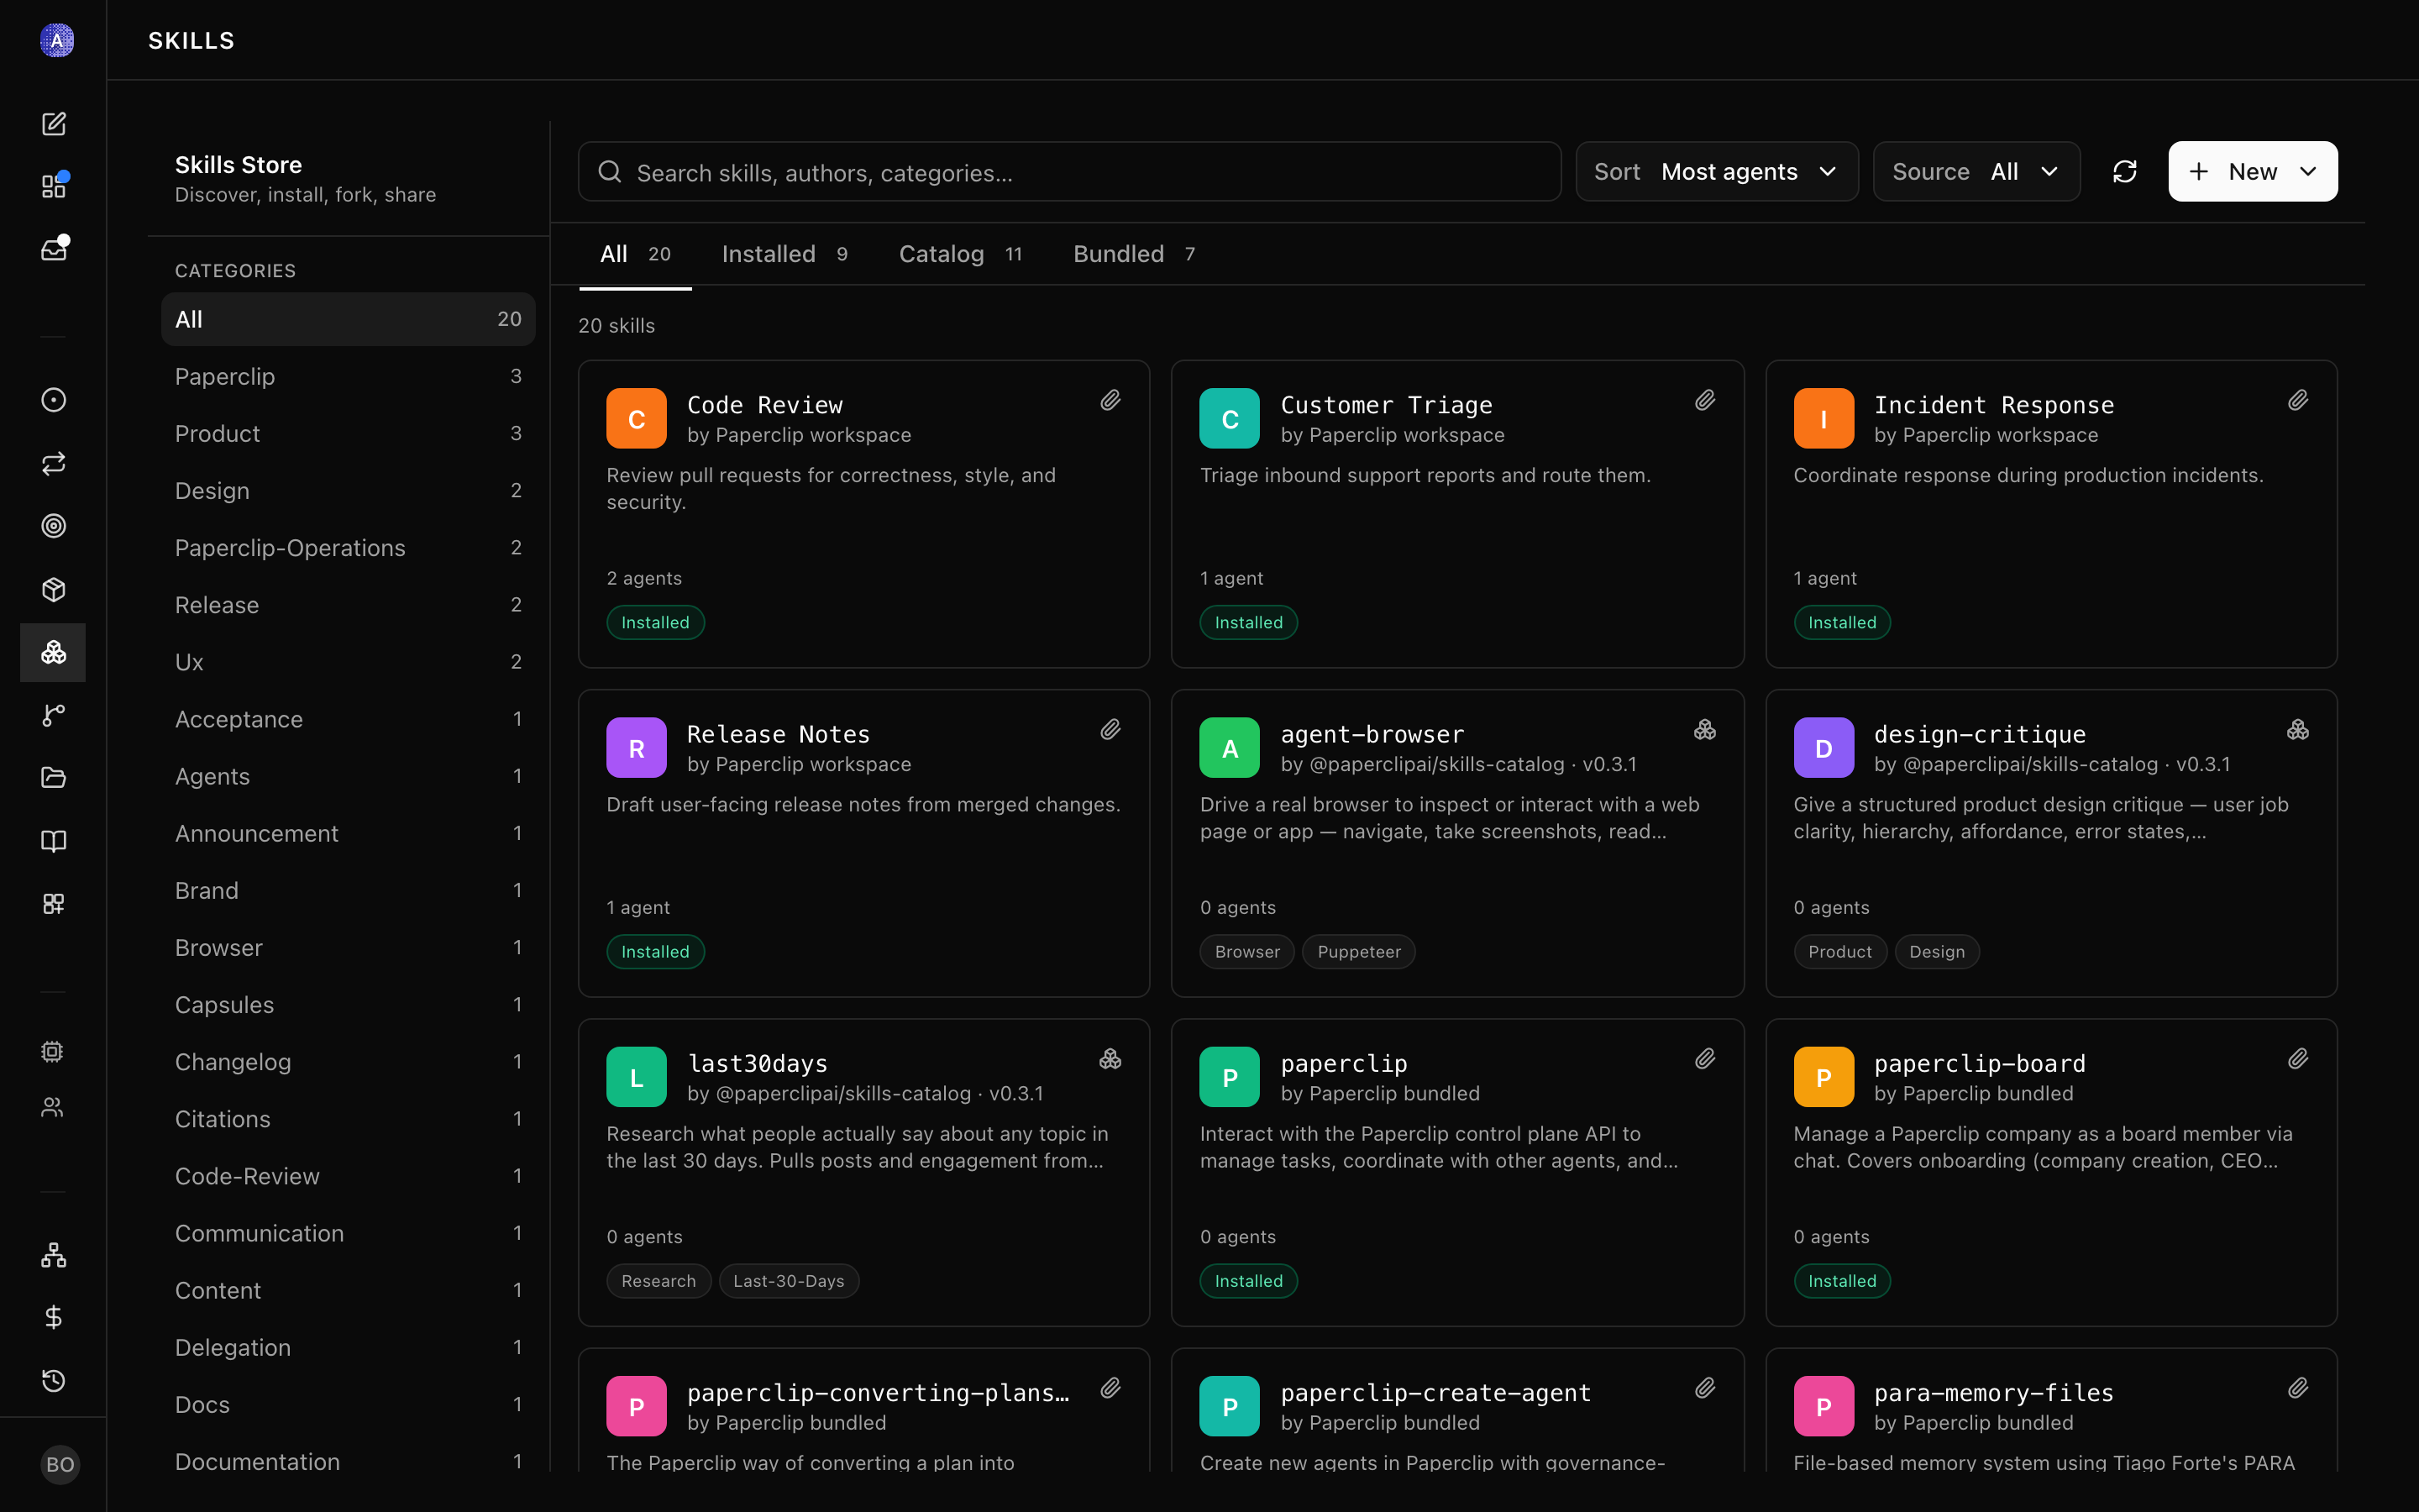Viewport: 2419px width, 1512px height.
Task: Click paperclip icon on Incident Response card
Action: coord(2298,401)
